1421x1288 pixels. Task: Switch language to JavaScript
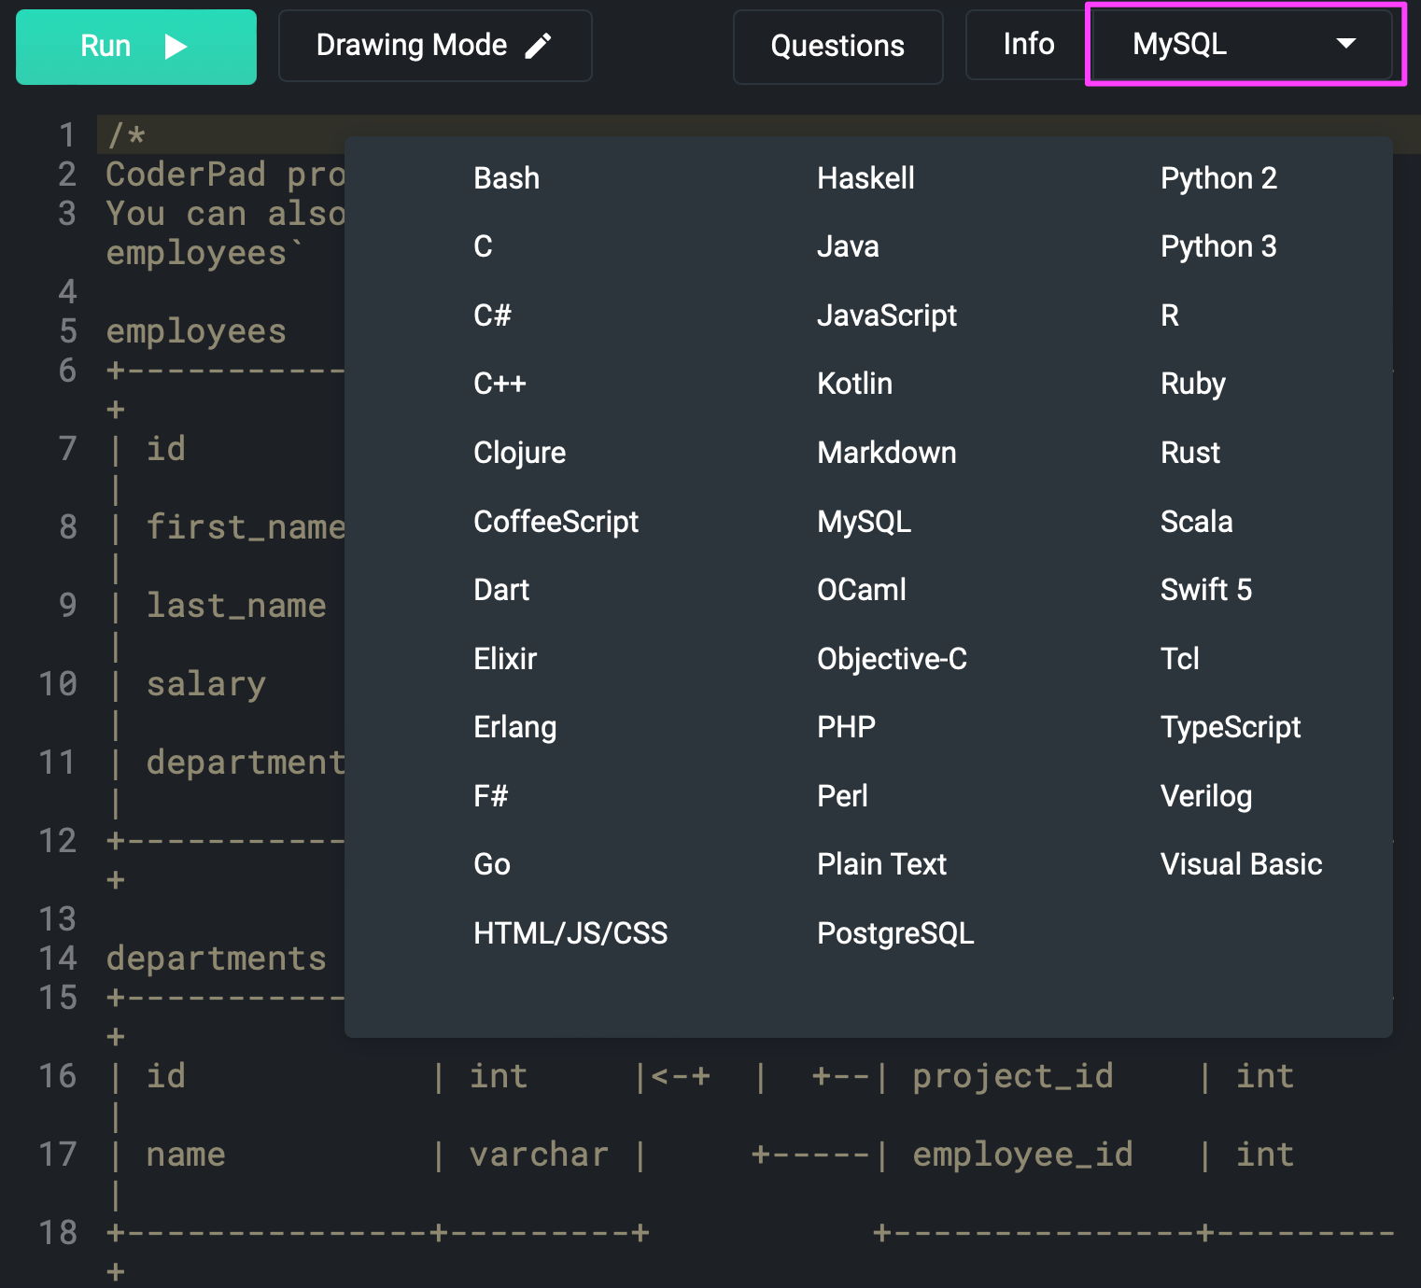[x=887, y=315]
